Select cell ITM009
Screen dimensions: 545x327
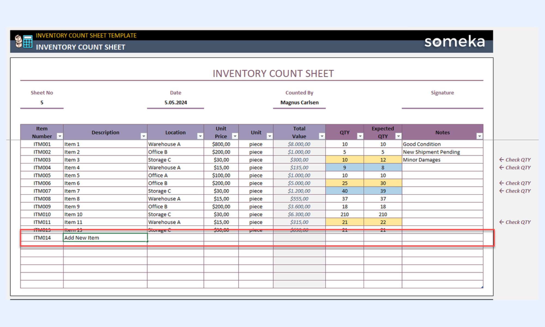coord(42,207)
